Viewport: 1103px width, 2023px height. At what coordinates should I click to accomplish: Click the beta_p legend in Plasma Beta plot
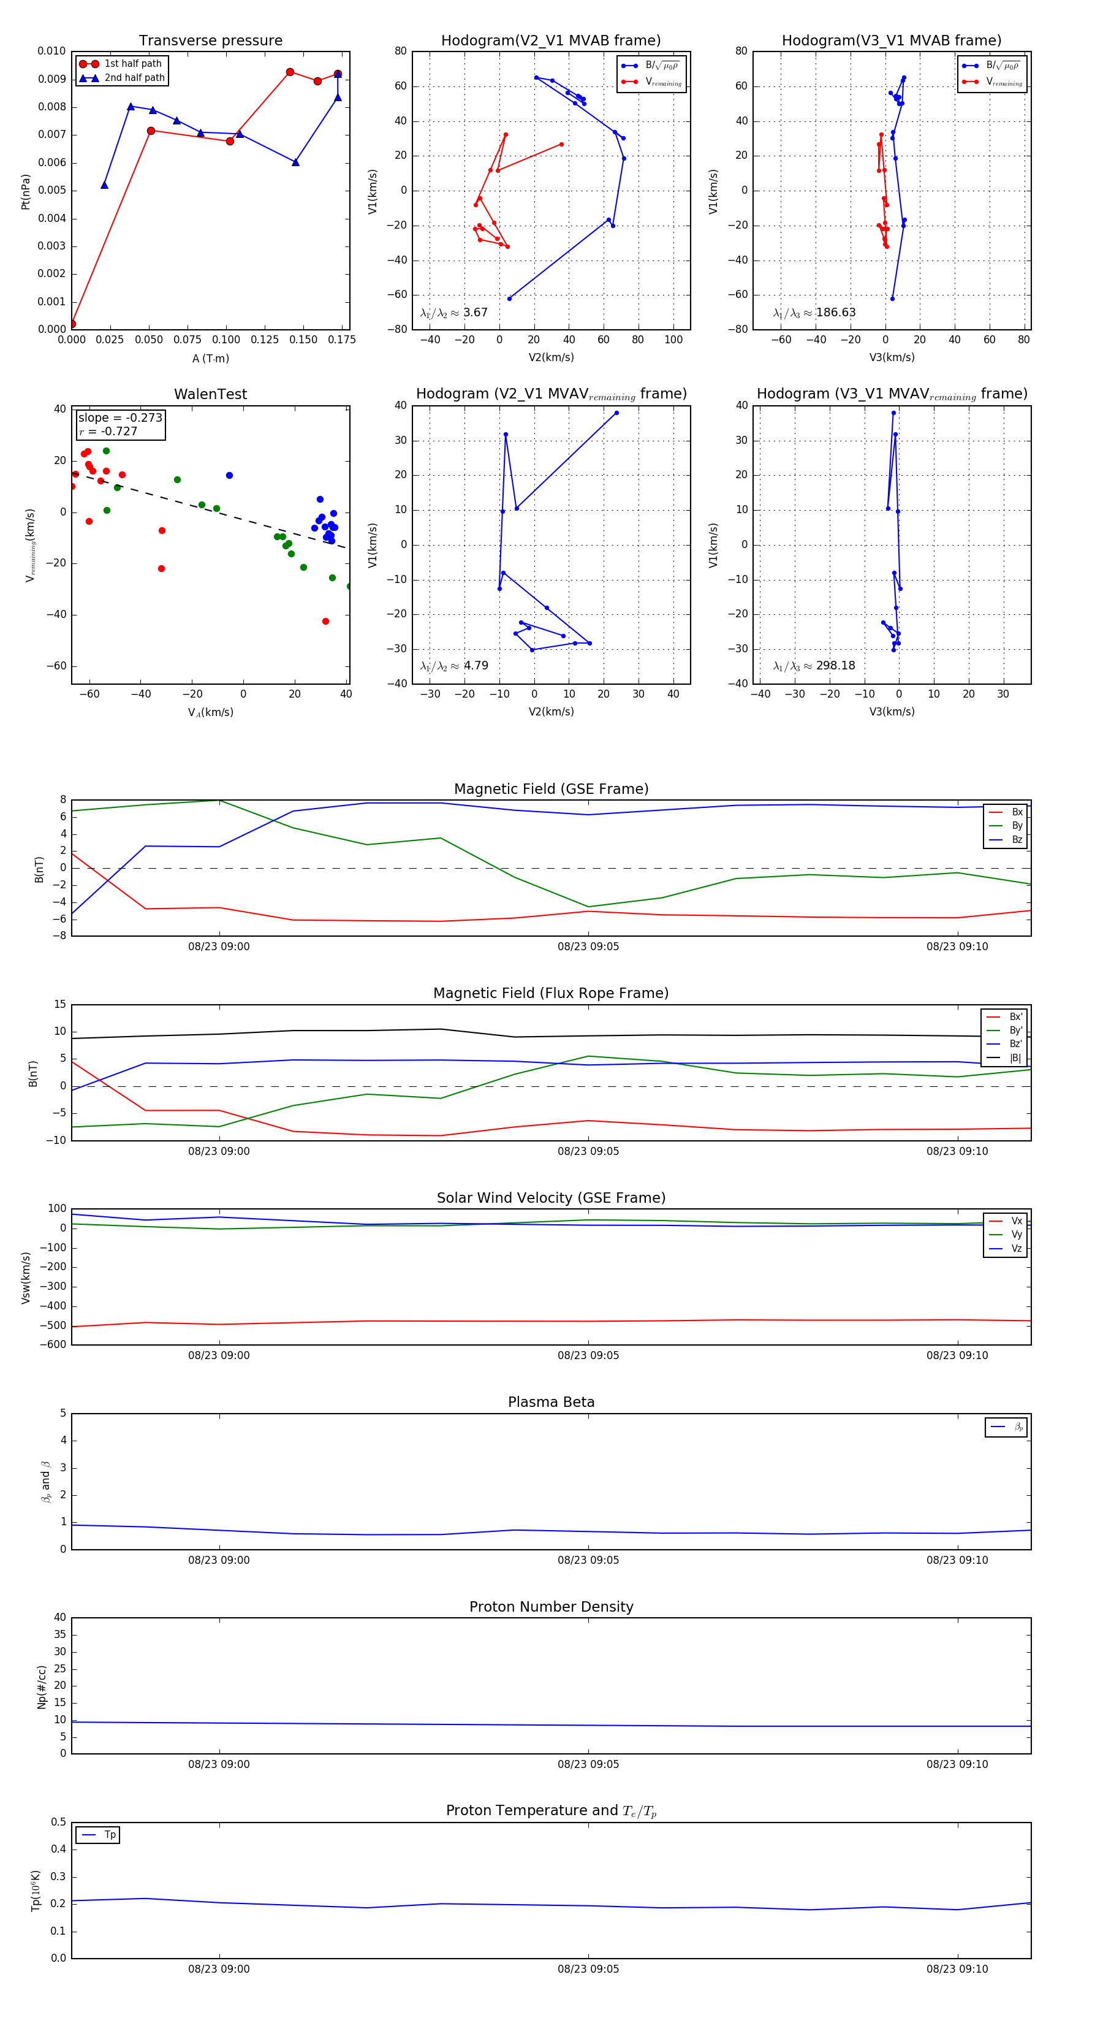pos(1006,1427)
